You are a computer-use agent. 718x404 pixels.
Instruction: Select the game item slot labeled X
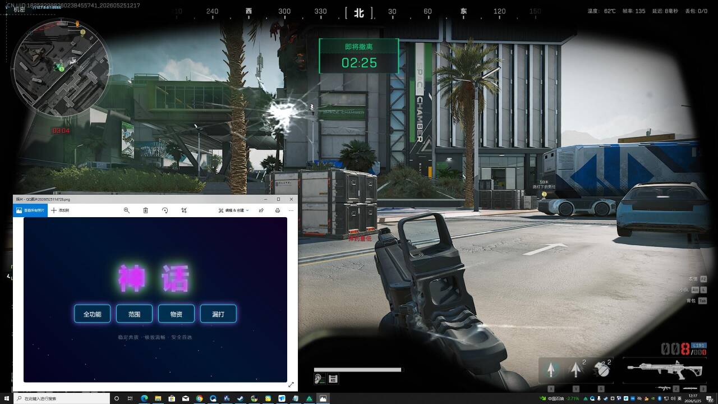click(x=551, y=370)
